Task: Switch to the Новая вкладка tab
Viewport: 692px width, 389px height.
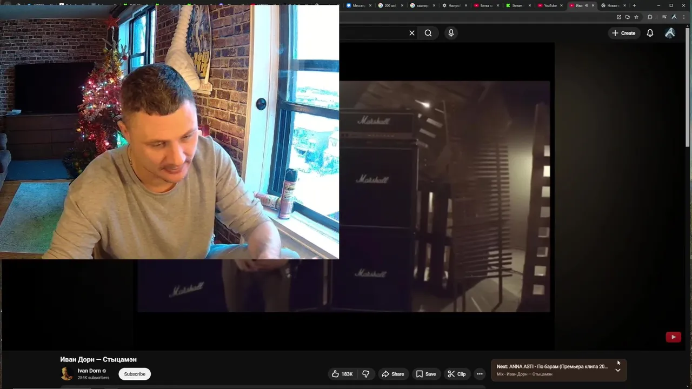Action: [x=614, y=5]
